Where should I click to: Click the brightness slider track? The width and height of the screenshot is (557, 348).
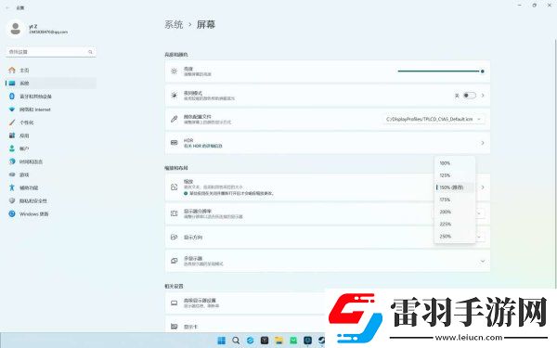tap(439, 71)
